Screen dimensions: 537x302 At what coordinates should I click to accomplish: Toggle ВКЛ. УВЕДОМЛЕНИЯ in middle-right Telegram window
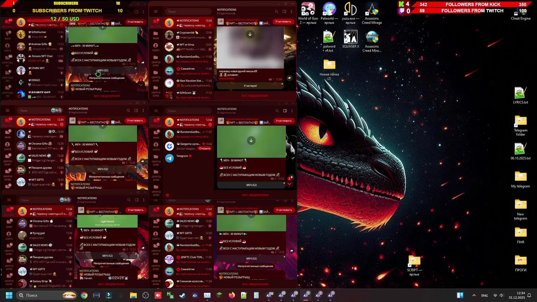pyautogui.click(x=255, y=195)
